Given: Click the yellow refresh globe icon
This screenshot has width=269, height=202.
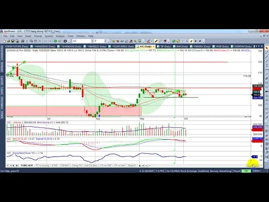Looking at the screenshot, I should (x=178, y=41).
